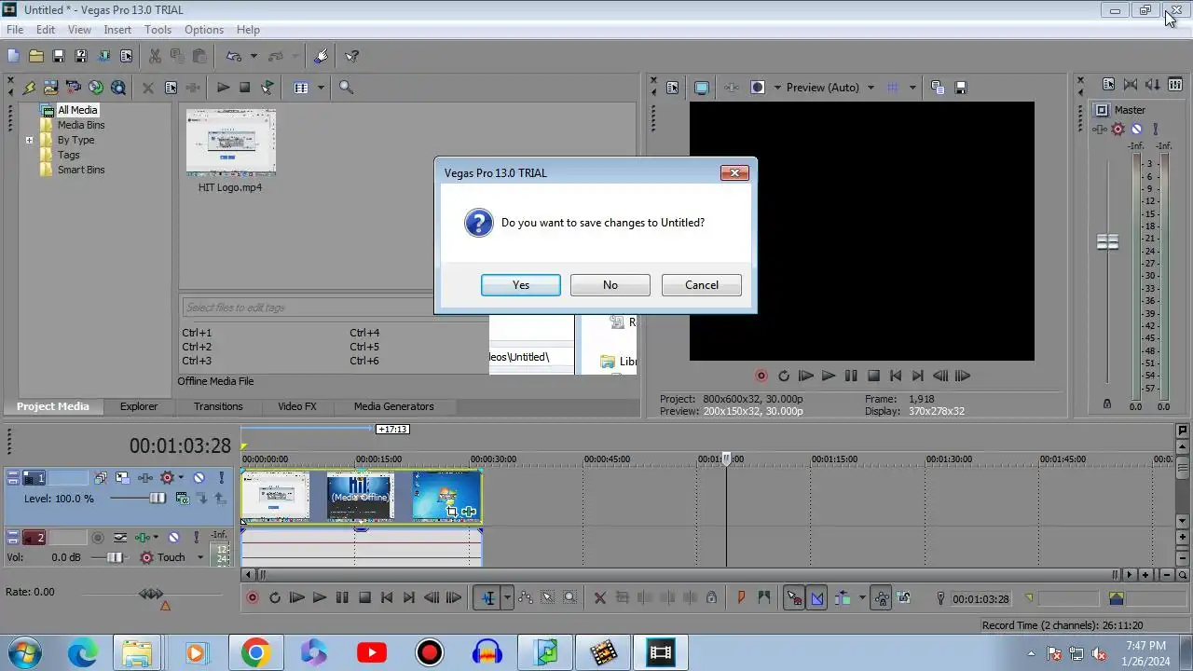Screen dimensions: 1193x671
Task: Toggle Enable Snapping in timeline toolbar
Action: tap(794, 598)
